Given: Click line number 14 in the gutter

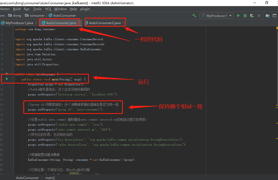Looking at the screenshot, I should [1, 95].
